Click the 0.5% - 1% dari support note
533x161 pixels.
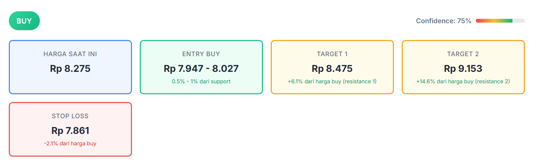coord(201,81)
